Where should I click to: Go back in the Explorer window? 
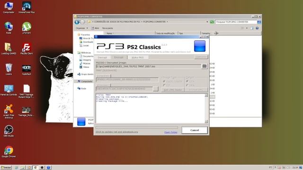pyautogui.click(x=77, y=22)
